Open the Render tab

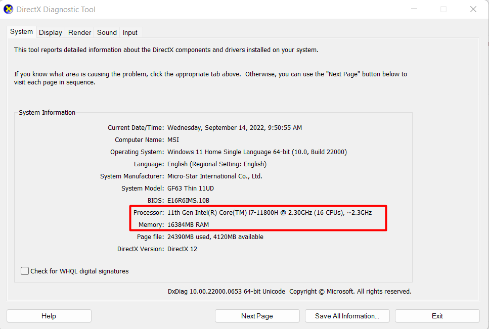79,32
